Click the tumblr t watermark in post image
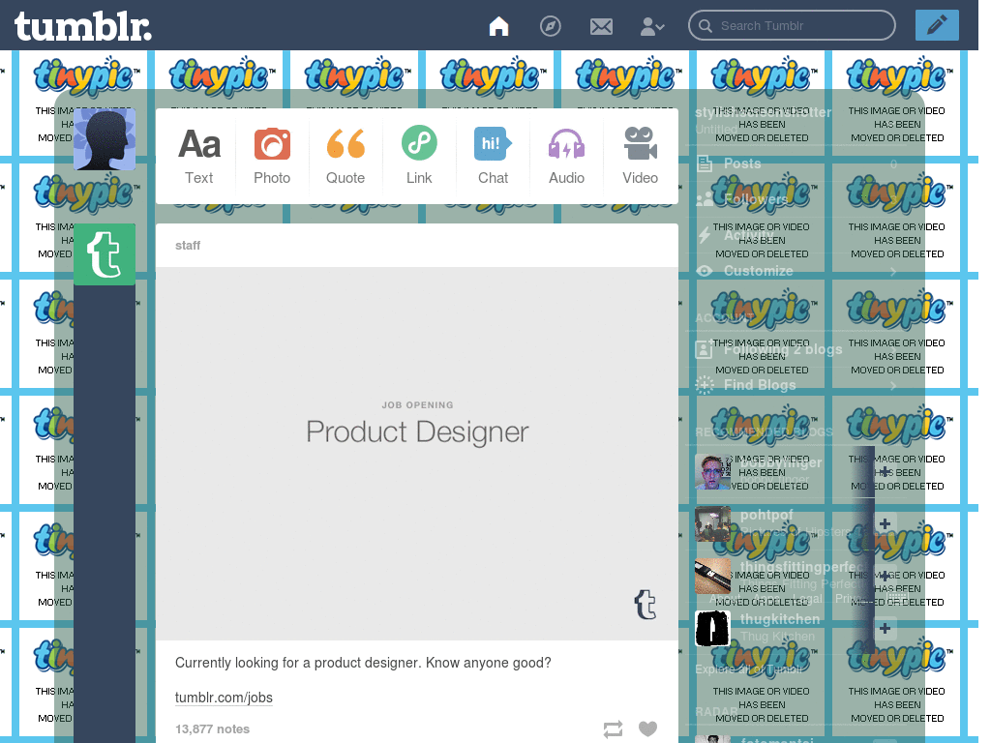Screen dimensions: 991x743 [646, 604]
